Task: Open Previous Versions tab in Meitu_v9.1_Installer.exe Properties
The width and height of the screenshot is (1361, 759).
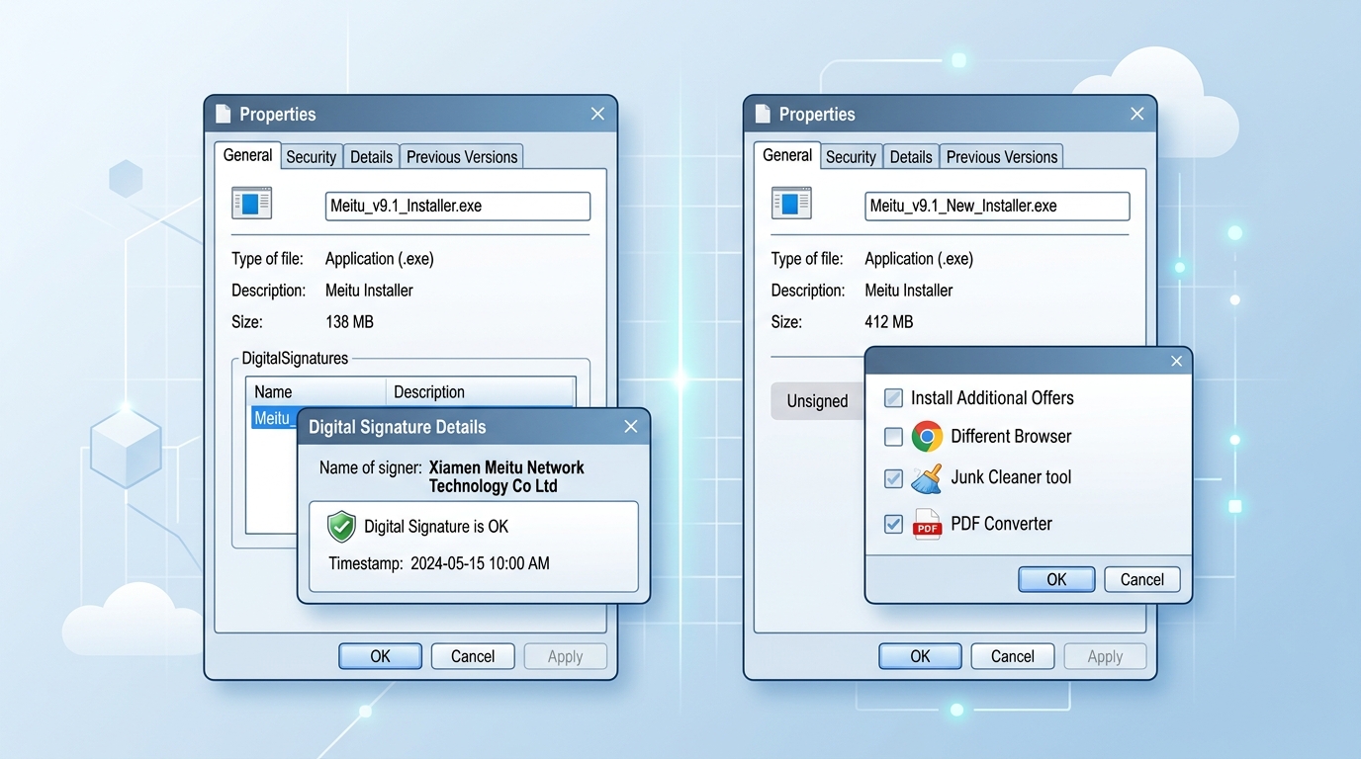Action: pyautogui.click(x=462, y=156)
